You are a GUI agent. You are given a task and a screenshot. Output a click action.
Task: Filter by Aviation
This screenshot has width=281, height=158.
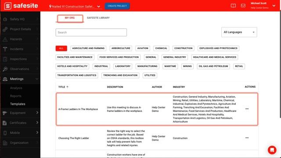143,48
